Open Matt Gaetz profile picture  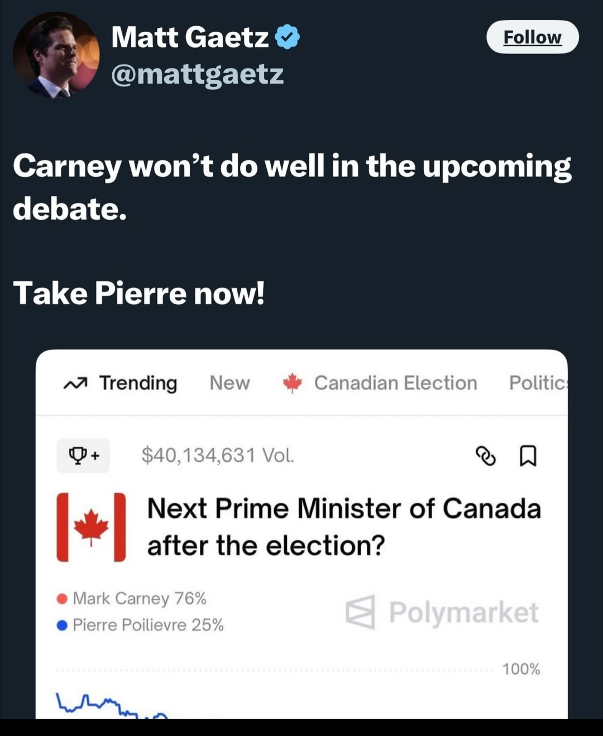(x=56, y=55)
